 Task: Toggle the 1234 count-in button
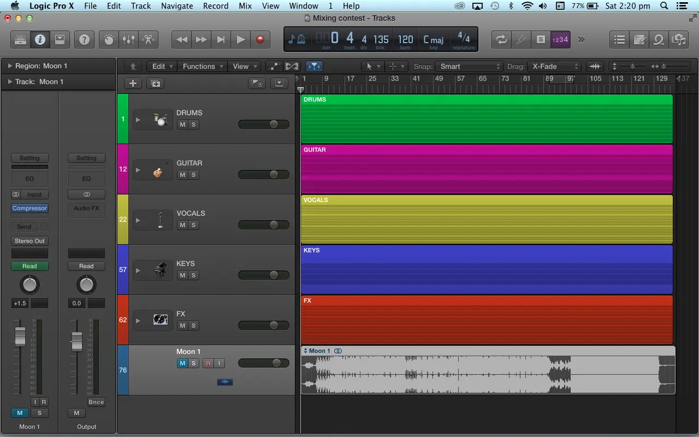pyautogui.click(x=560, y=39)
